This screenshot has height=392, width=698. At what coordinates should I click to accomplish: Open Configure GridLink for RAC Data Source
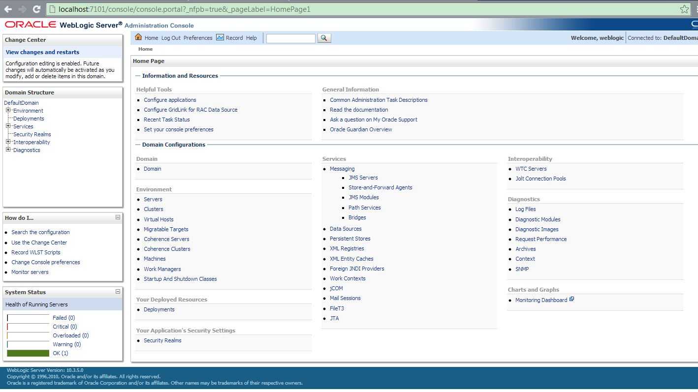point(190,110)
